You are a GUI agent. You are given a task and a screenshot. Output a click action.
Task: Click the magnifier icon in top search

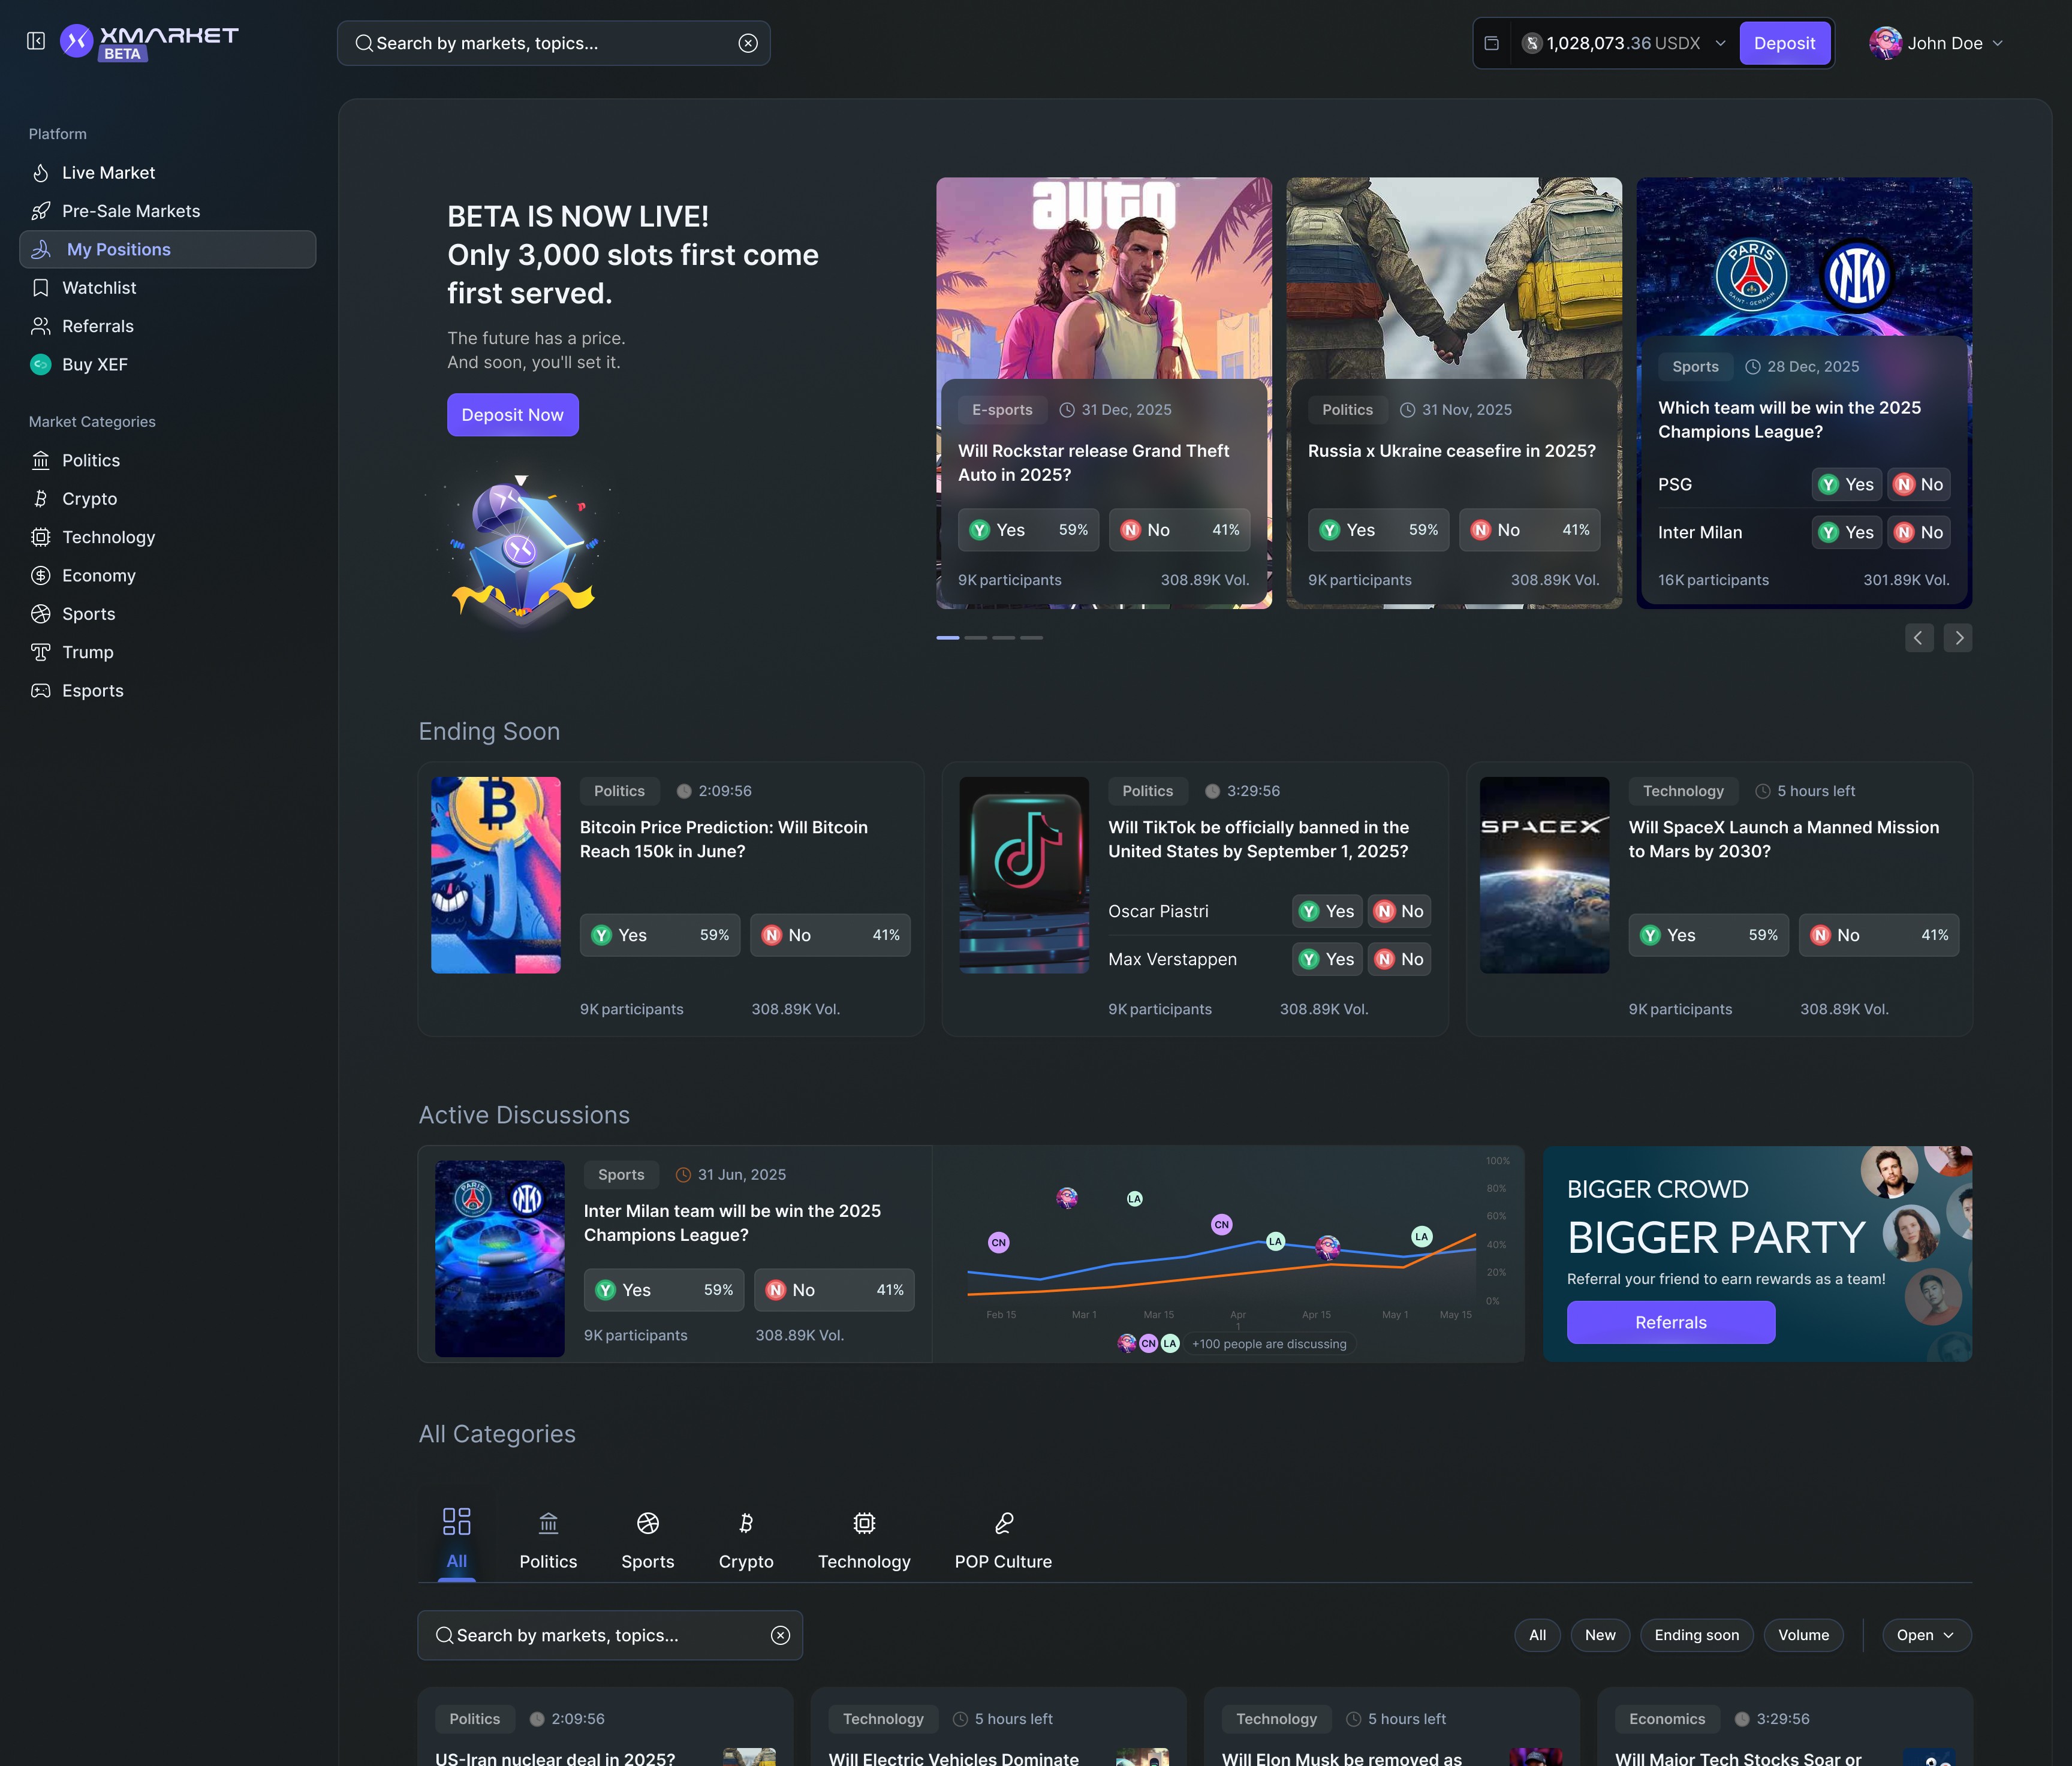(x=364, y=43)
